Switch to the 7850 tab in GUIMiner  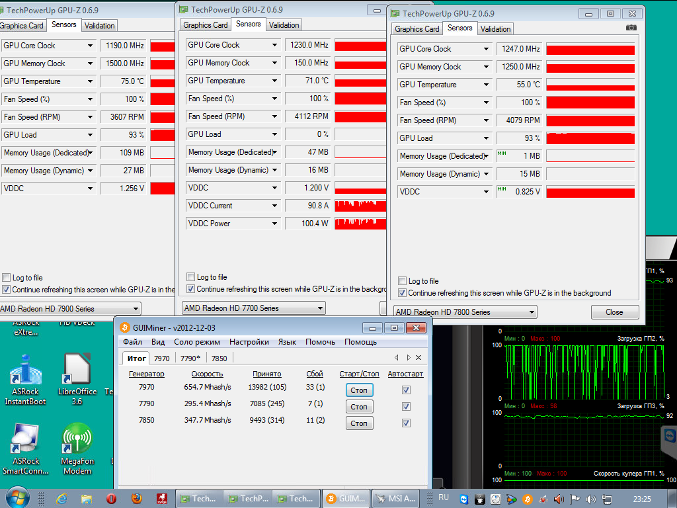(x=219, y=358)
